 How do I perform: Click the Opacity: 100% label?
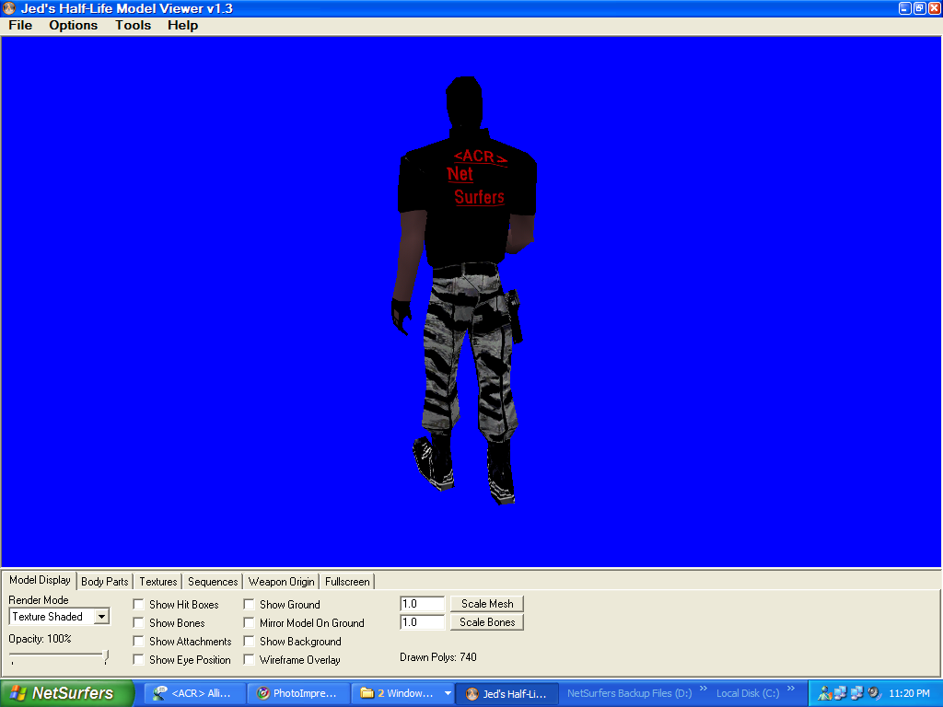click(40, 639)
